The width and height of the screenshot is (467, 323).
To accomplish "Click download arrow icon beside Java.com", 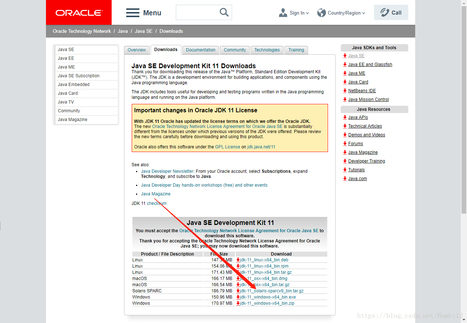I will (x=345, y=179).
